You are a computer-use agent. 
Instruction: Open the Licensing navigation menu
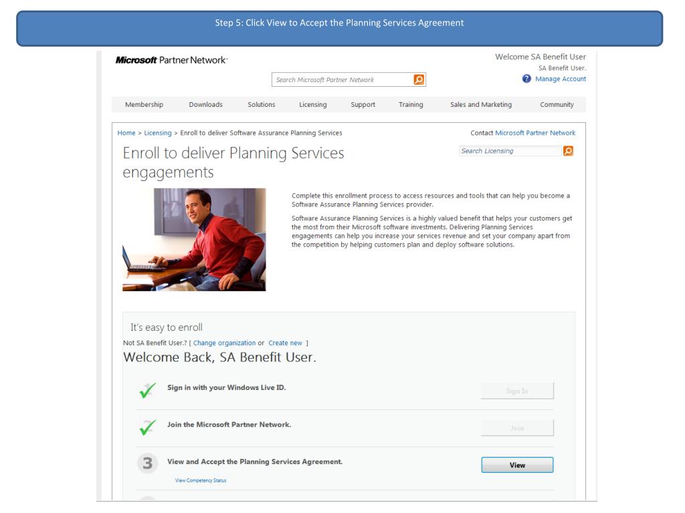click(313, 105)
